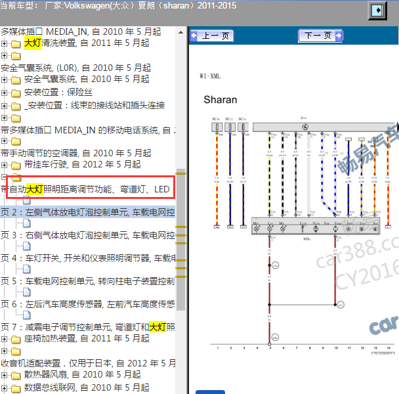Open 页 5：车载电网控制单元 entry
The height and width of the screenshot is (394, 399).
coord(87,281)
